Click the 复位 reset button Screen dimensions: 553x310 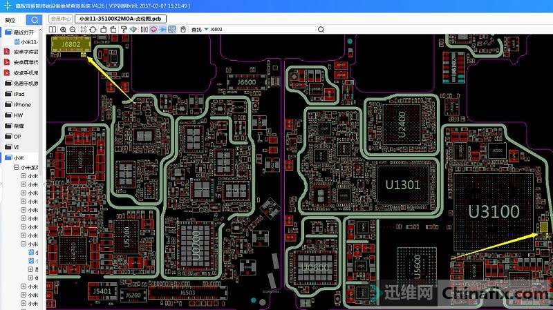10,20
